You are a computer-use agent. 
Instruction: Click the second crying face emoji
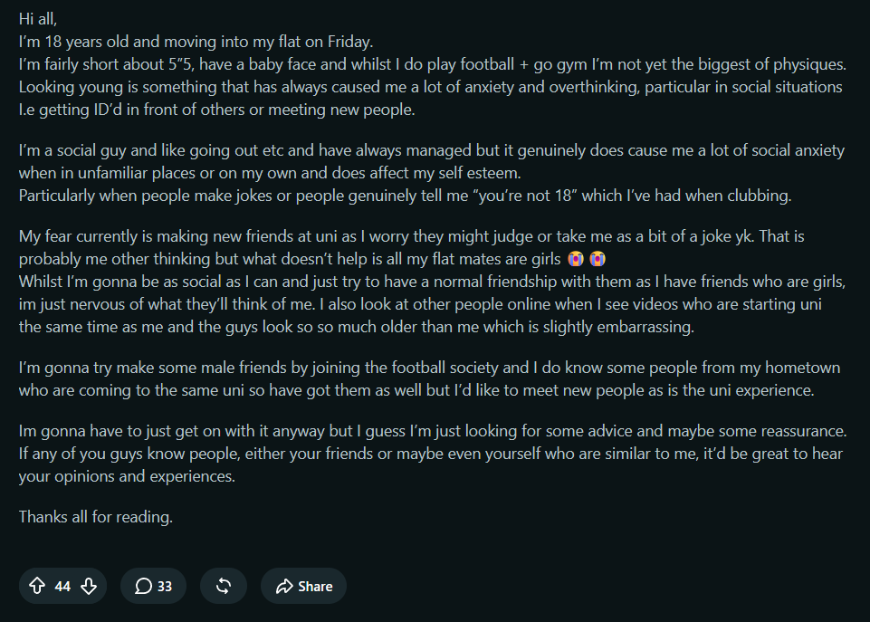click(598, 259)
